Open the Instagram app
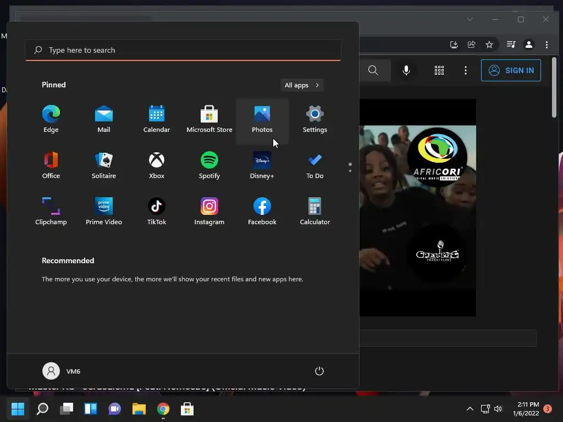This screenshot has height=422, width=563. (x=209, y=212)
